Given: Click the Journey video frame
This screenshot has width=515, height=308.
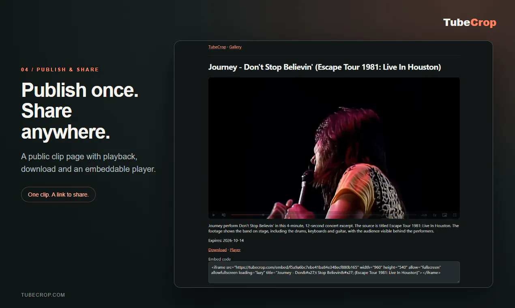Looking at the screenshot, I should click(x=334, y=148).
